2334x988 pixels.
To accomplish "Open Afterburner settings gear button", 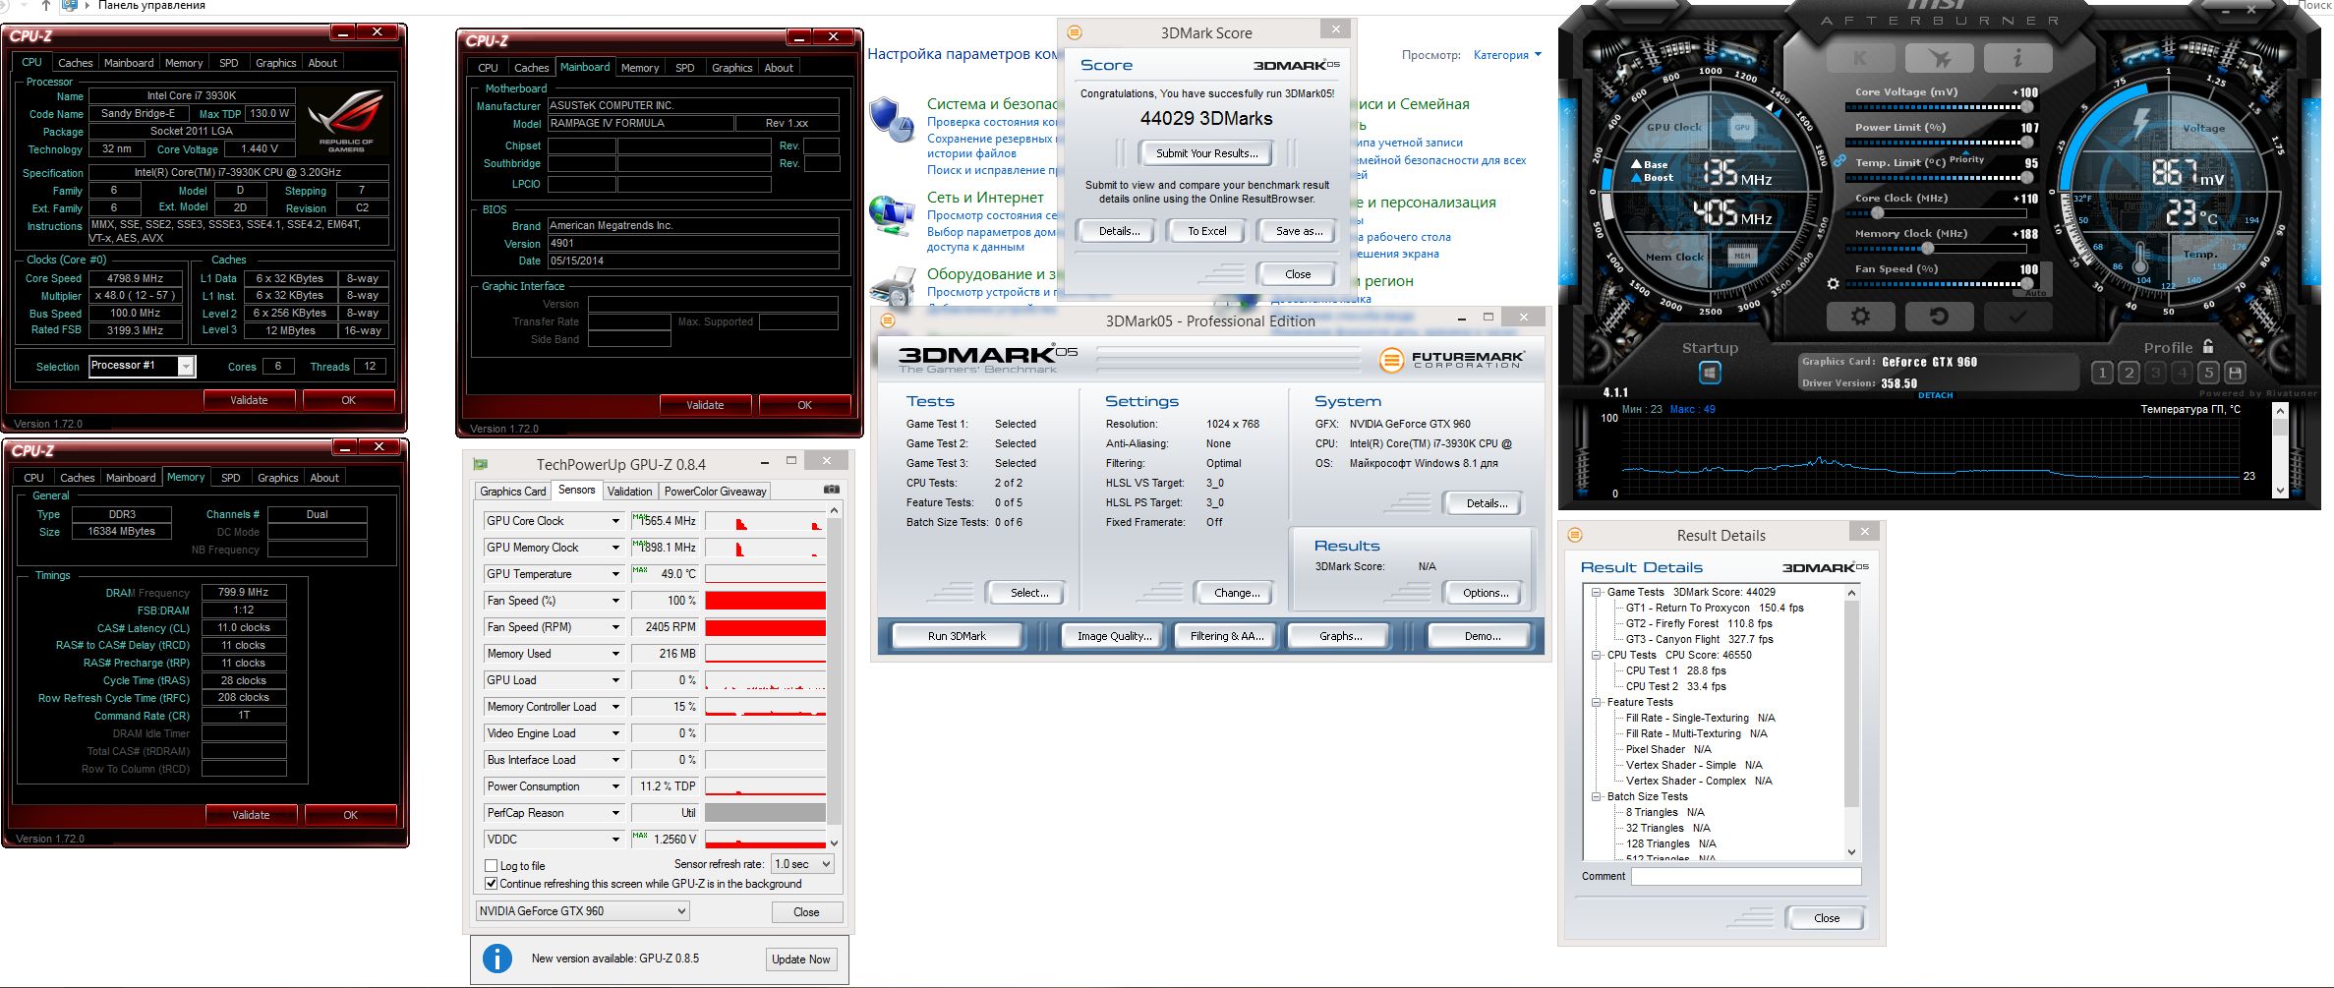I will click(x=1860, y=317).
